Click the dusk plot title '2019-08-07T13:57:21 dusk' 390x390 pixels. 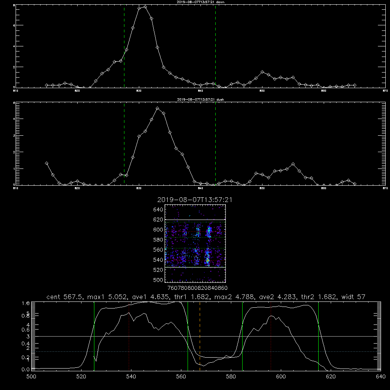[x=200, y=99]
